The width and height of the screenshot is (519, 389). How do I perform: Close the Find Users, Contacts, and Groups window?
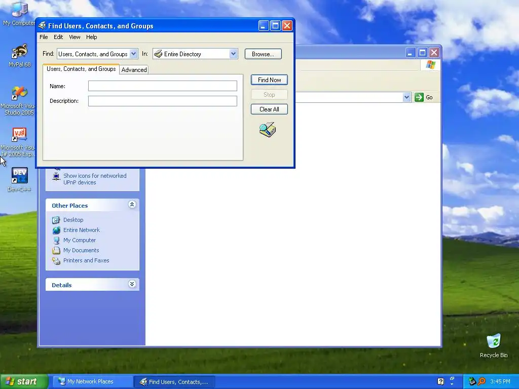[x=287, y=25]
